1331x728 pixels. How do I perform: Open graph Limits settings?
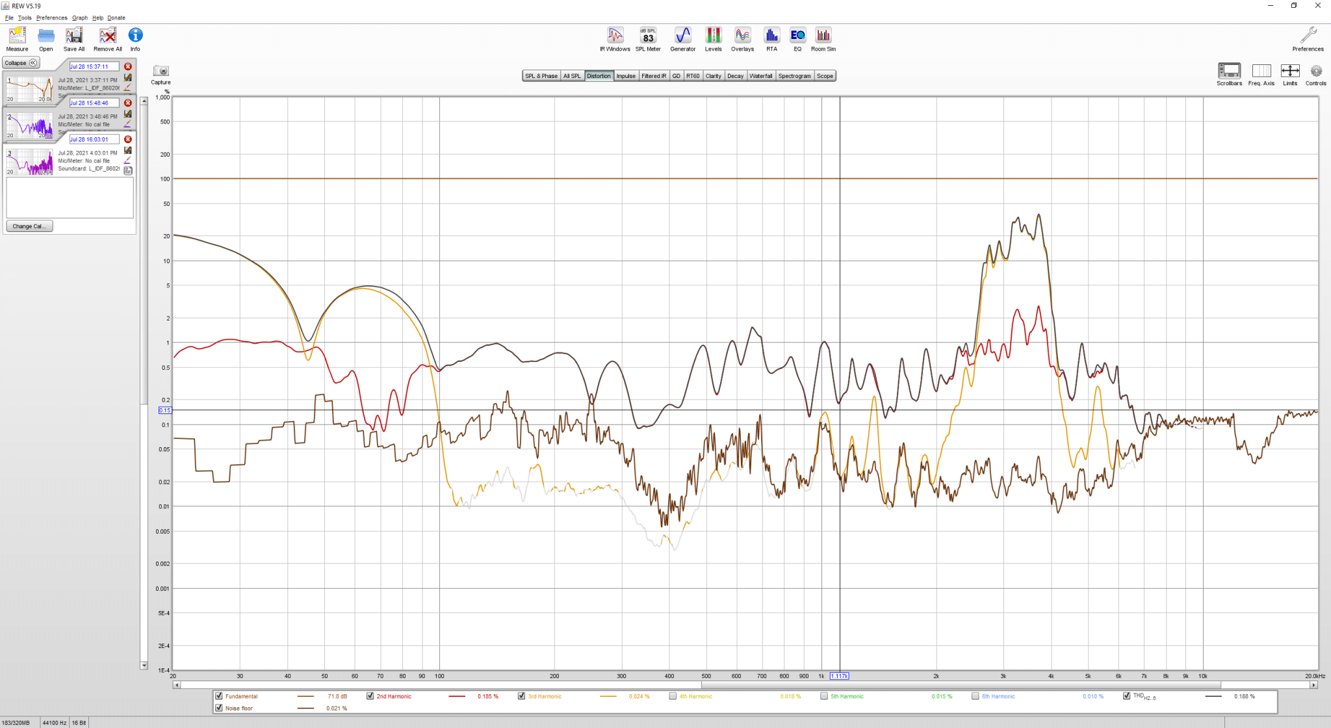[1290, 75]
